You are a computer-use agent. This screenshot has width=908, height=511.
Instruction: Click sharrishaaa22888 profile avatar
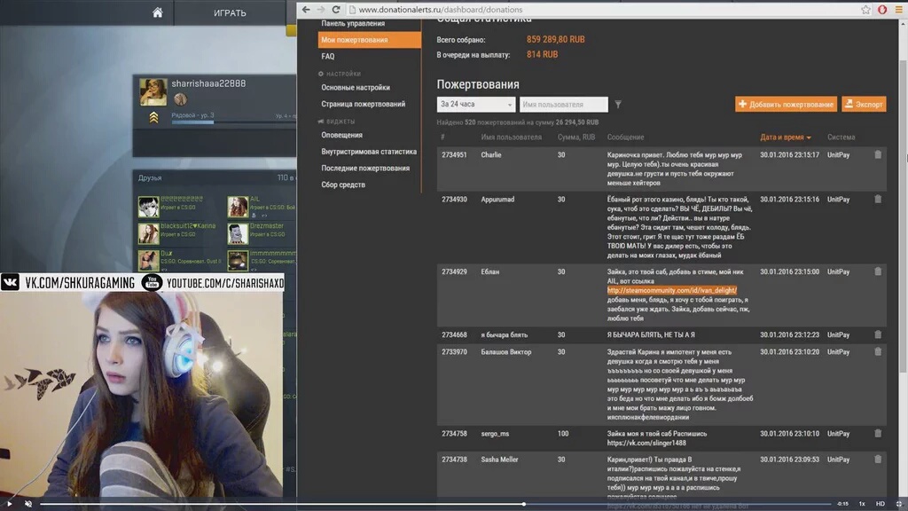(x=153, y=92)
